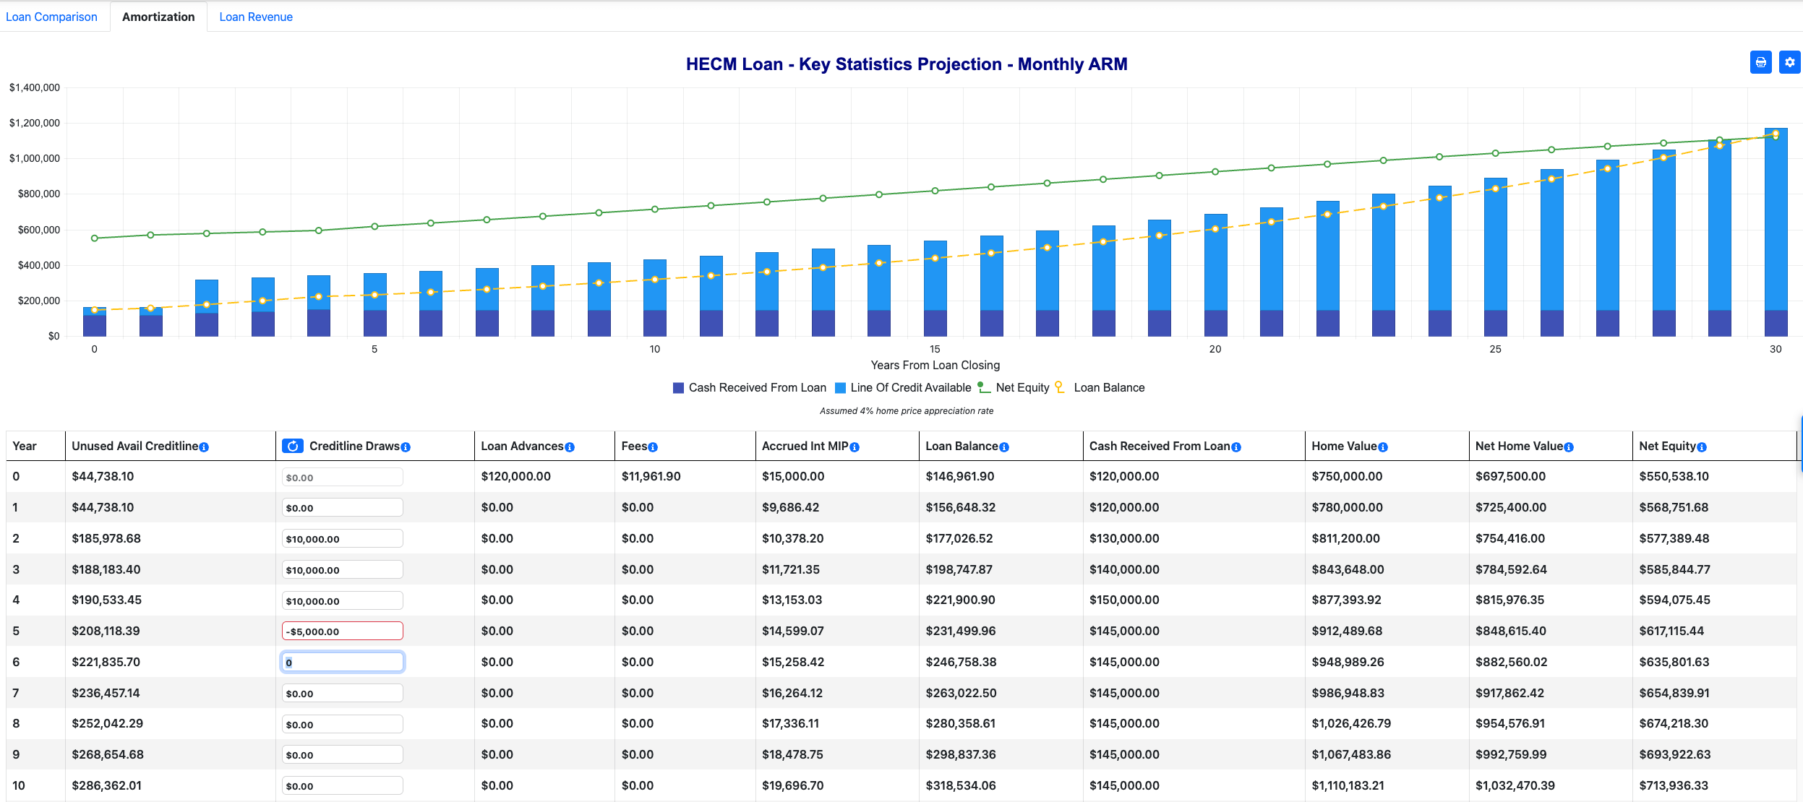
Task: Click year 2 creditline draw input field
Action: (342, 539)
